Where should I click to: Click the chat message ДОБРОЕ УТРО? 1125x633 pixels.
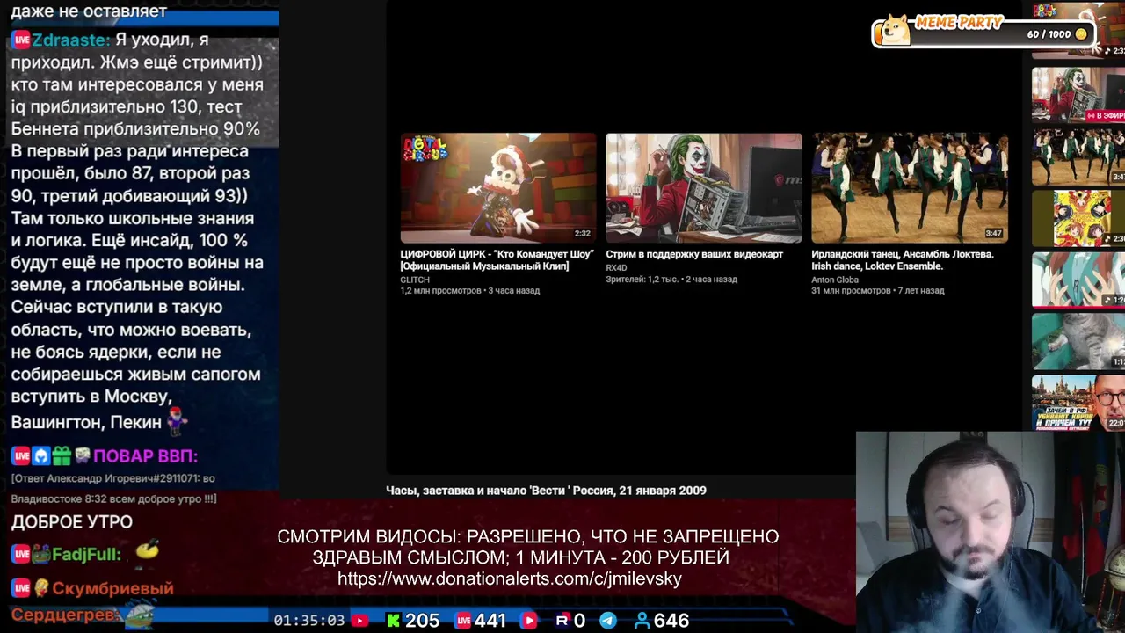pyautogui.click(x=72, y=521)
